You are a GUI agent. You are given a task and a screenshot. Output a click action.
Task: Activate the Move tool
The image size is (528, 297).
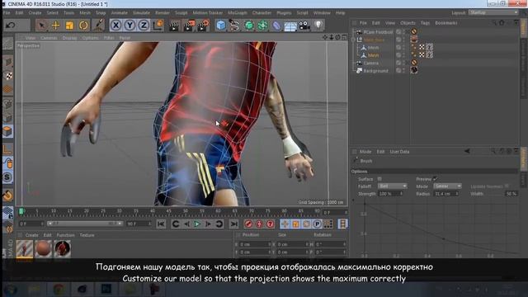point(55,26)
